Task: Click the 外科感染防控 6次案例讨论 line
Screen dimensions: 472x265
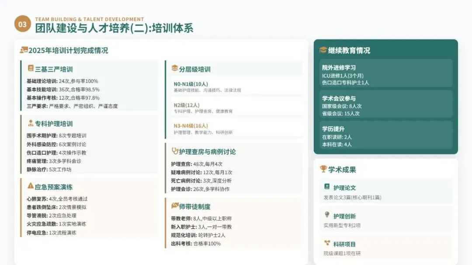Action: pyautogui.click(x=56, y=144)
